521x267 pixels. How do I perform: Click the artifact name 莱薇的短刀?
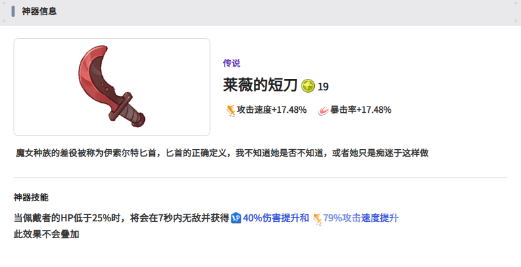tap(260, 85)
